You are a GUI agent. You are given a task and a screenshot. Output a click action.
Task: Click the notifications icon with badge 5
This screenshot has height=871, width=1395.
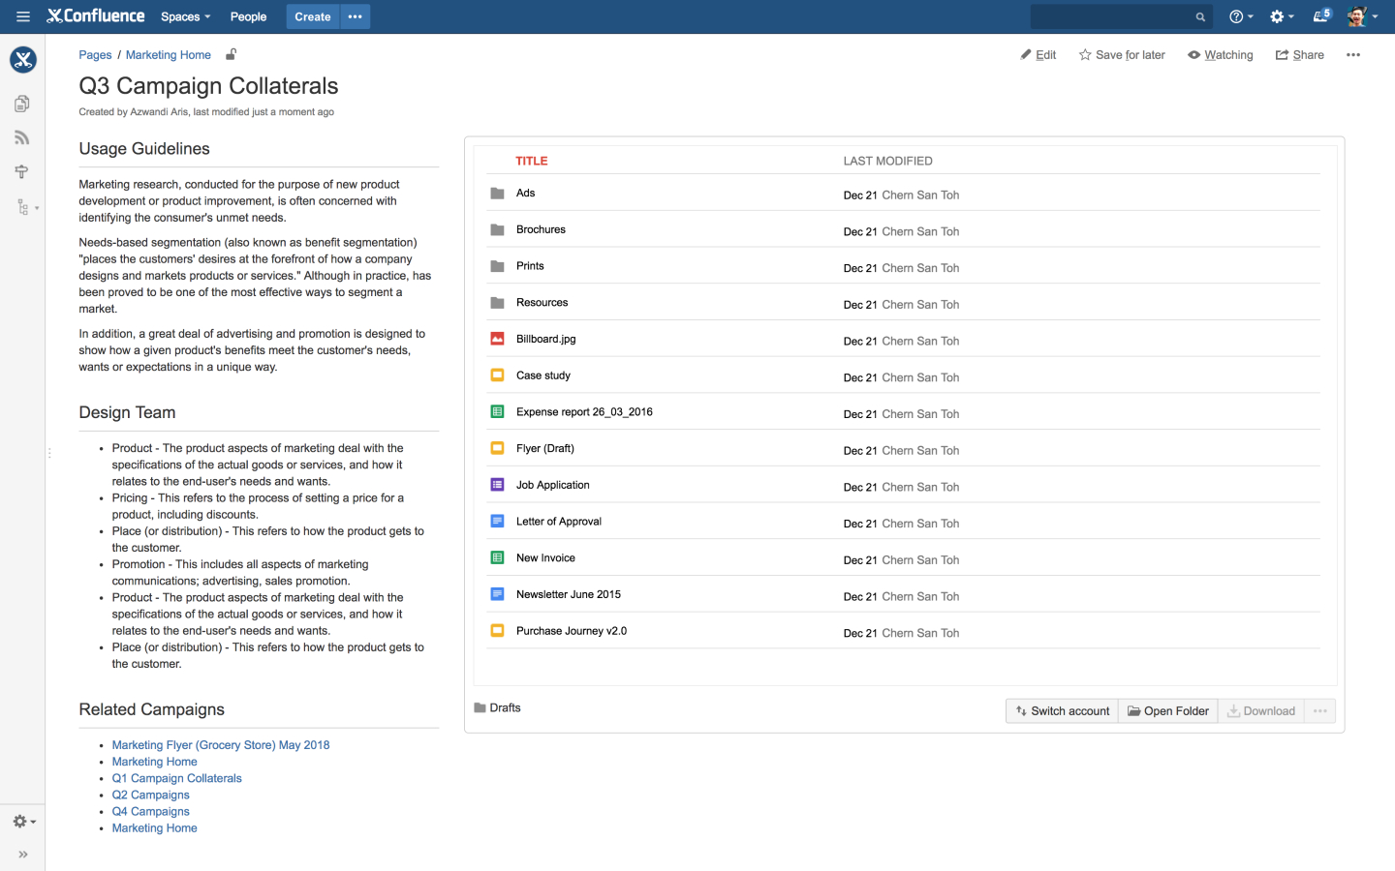pyautogui.click(x=1321, y=16)
